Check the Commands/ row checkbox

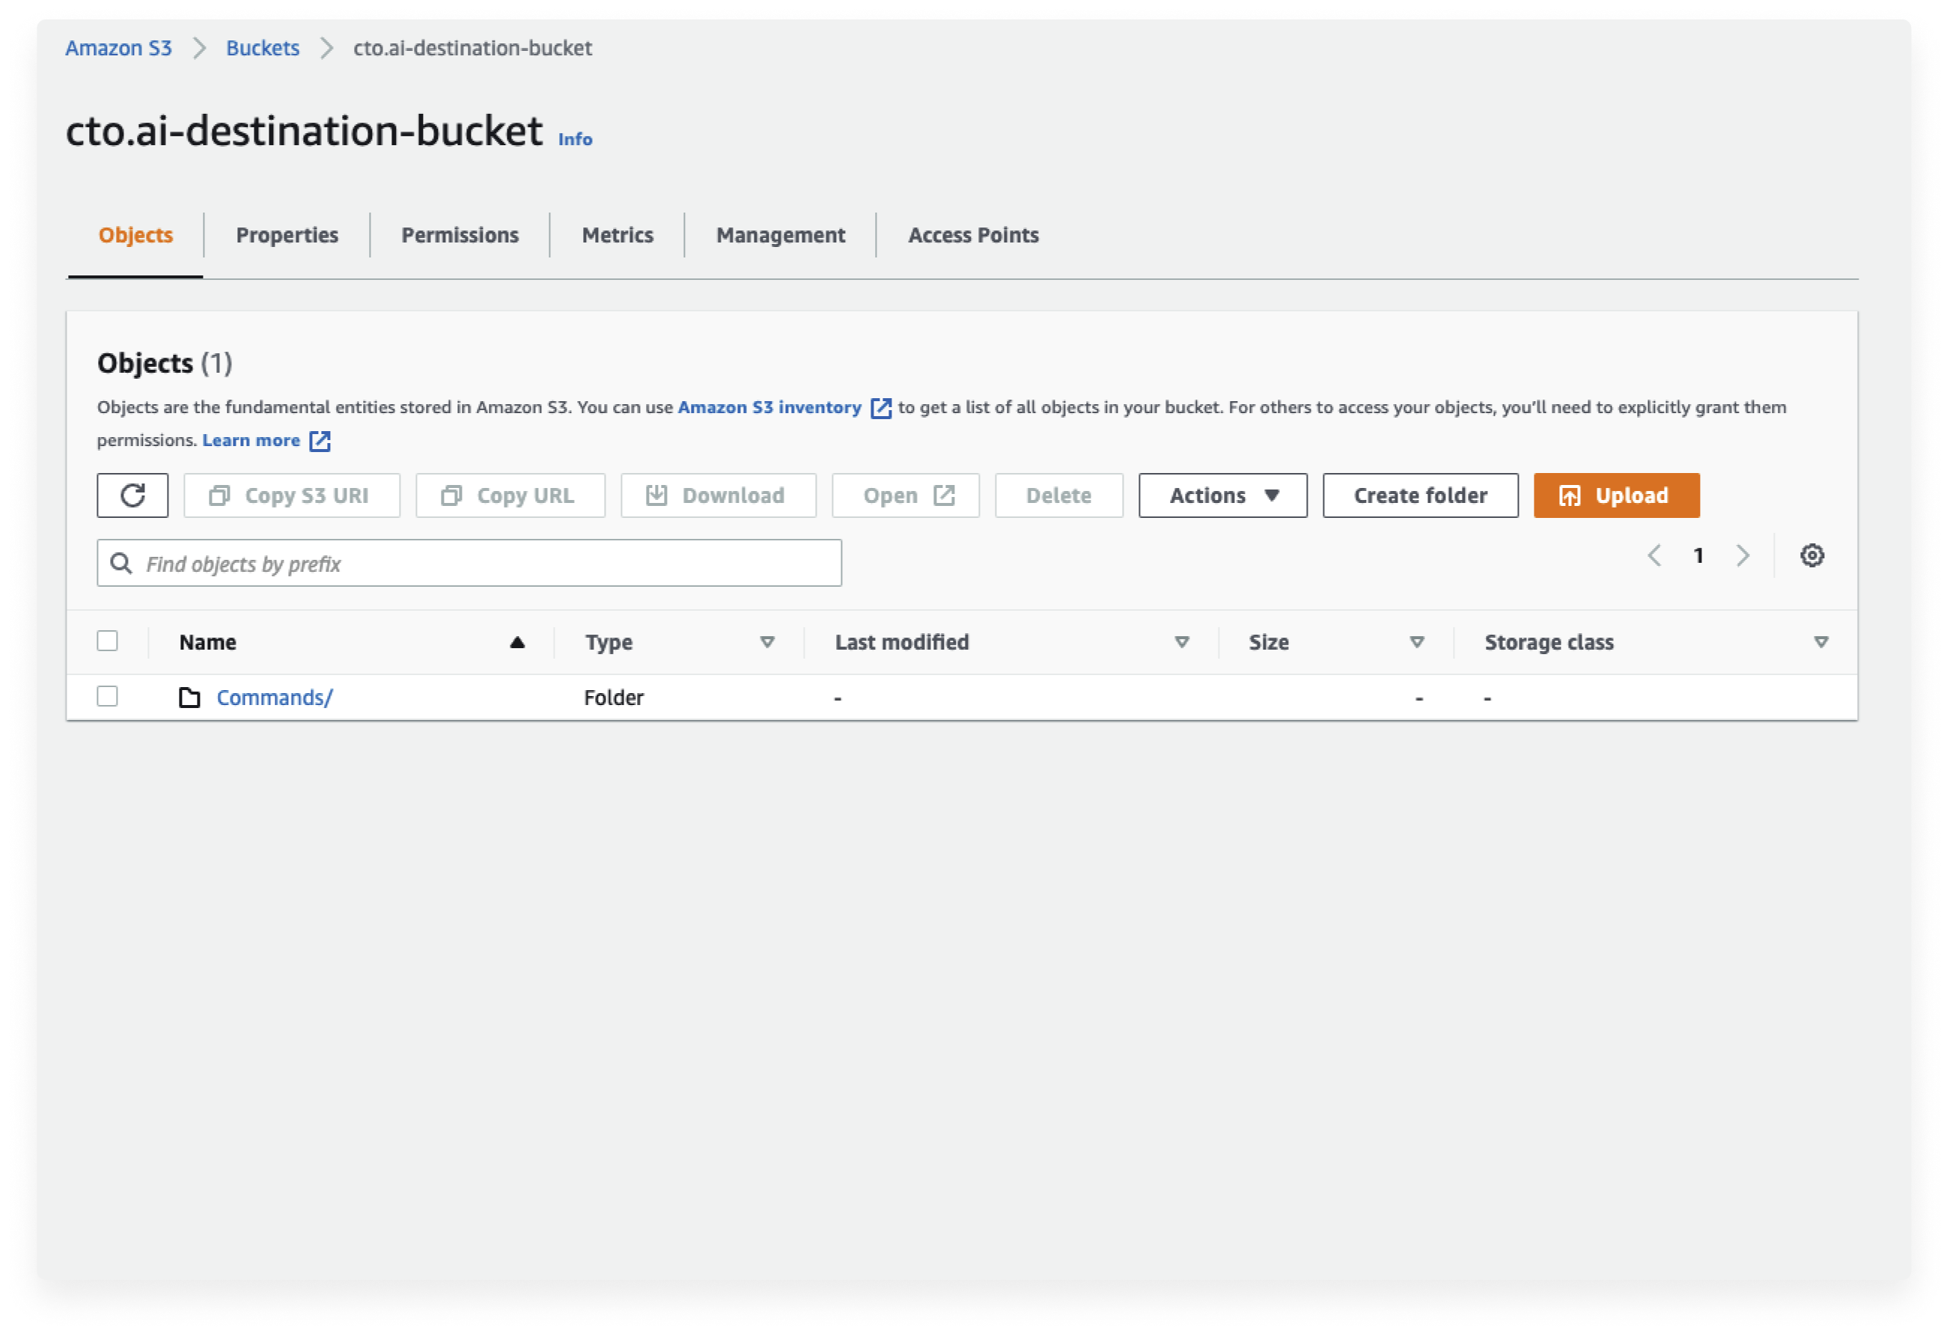click(107, 696)
